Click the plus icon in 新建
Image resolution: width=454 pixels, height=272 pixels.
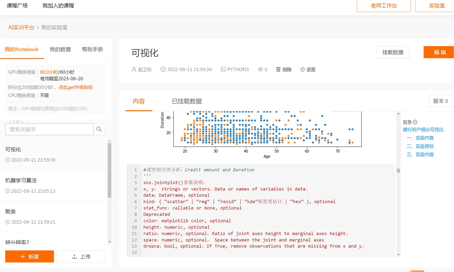click(x=23, y=256)
